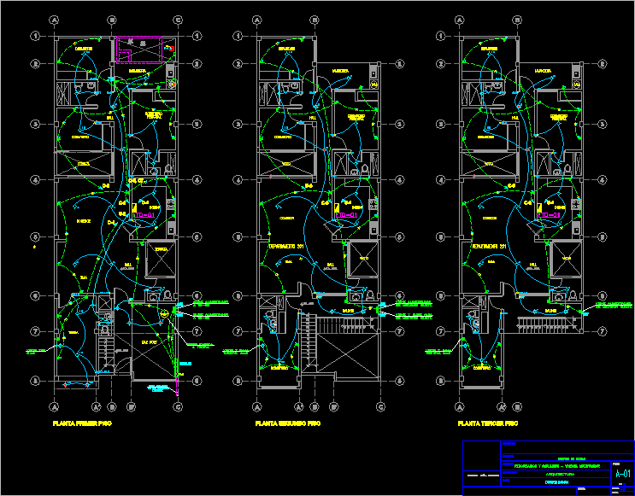Viewport: 635px width, 496px height.
Task: Click yellow panel symbol beside TD-01, second floor
Action: coord(337,208)
